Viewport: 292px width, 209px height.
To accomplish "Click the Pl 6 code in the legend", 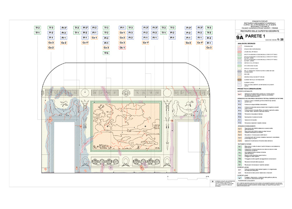I will [x=239, y=117].
